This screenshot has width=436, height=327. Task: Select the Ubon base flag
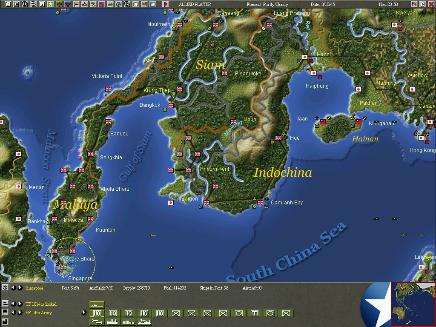point(233,121)
